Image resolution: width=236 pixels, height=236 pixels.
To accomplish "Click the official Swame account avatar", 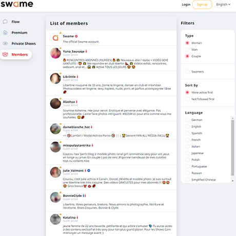I will pos(55,38).
